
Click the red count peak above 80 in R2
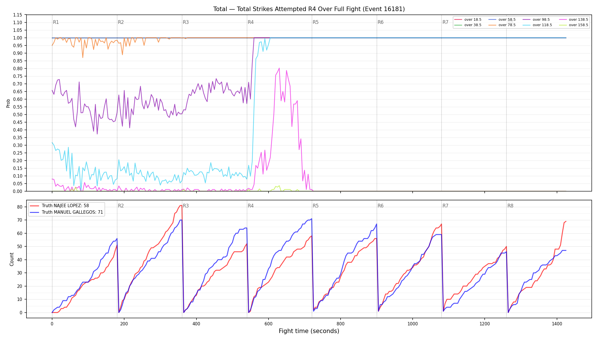(x=181, y=205)
